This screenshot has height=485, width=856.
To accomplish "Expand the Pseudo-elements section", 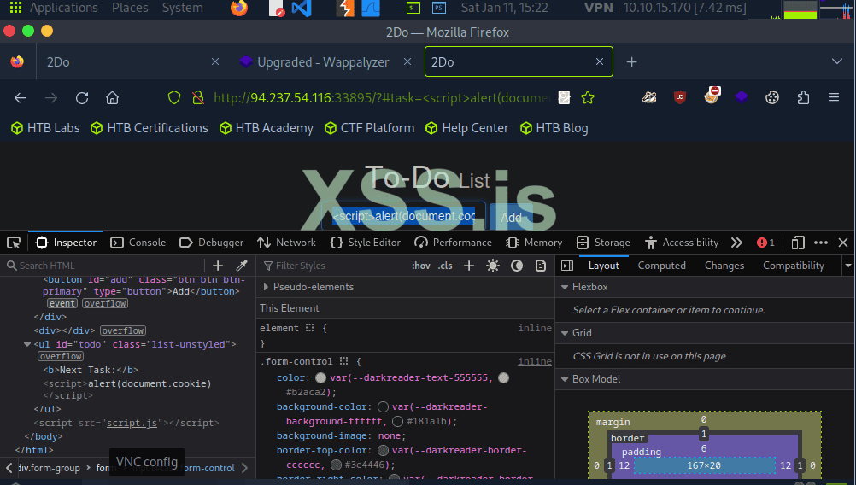I will point(266,287).
